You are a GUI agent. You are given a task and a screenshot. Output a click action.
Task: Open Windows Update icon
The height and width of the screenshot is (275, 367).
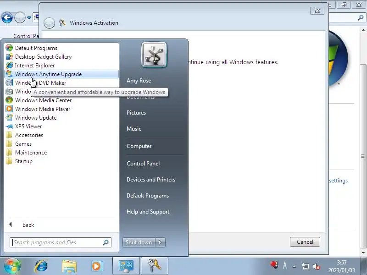click(x=9, y=118)
